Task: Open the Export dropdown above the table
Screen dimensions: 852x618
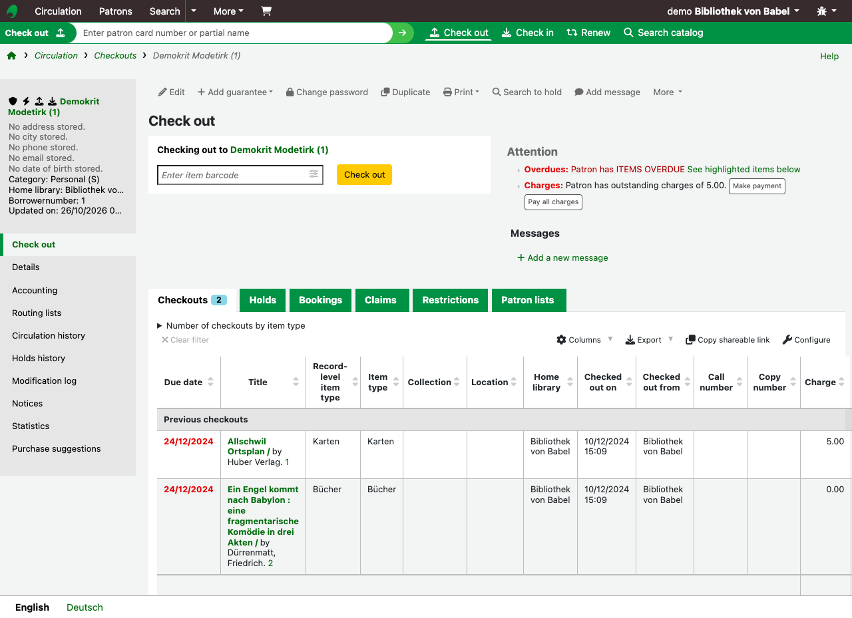Action: pyautogui.click(x=650, y=340)
